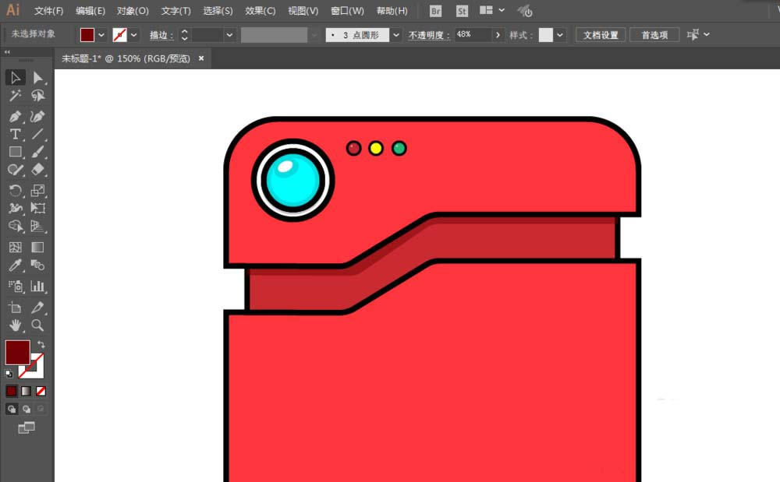The height and width of the screenshot is (482, 780).
Task: Choose the Lasso tool
Action: coord(37,95)
